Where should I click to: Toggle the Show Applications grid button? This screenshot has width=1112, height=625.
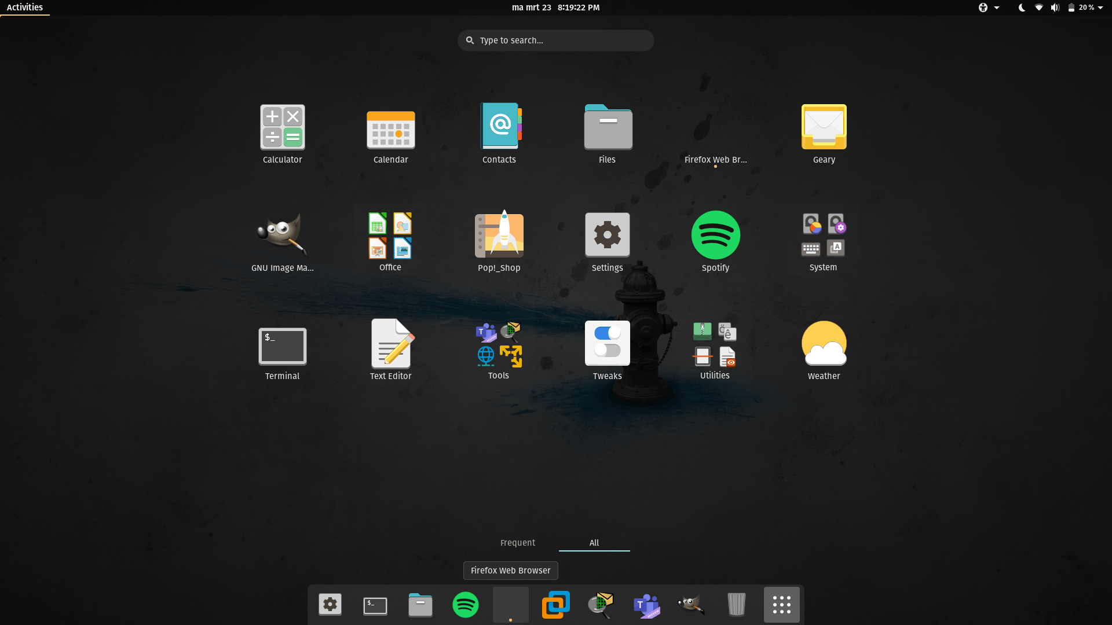[782, 605]
